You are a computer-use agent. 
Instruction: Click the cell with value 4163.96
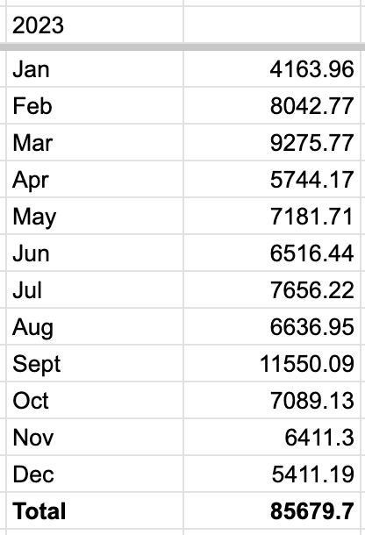272,69
